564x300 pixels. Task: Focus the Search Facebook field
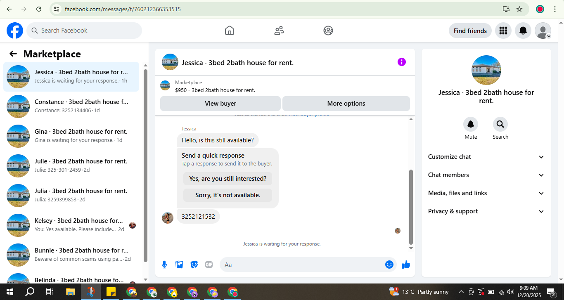(84, 31)
